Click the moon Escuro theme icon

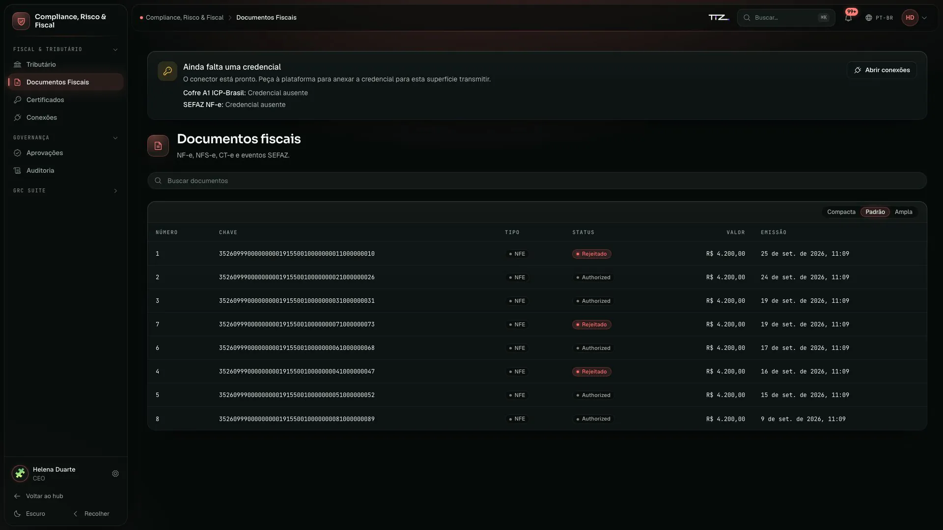(17, 514)
